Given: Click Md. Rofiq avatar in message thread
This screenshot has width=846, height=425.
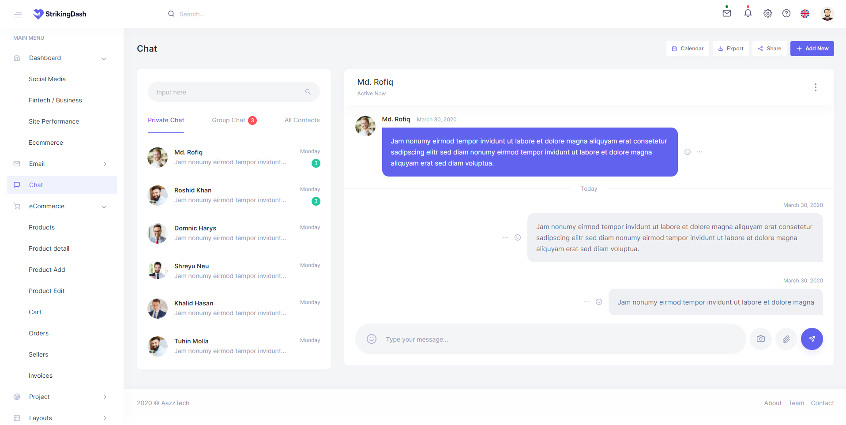Looking at the screenshot, I should [x=365, y=126].
